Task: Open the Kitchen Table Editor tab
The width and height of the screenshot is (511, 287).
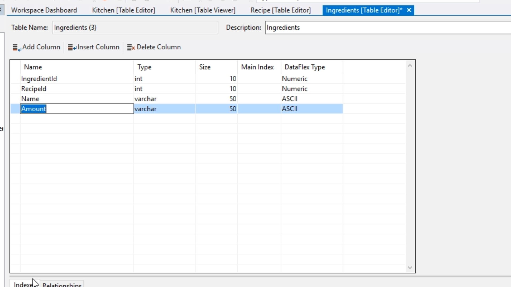Action: click(x=123, y=10)
